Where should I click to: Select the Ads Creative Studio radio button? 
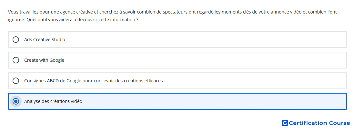tap(15, 40)
